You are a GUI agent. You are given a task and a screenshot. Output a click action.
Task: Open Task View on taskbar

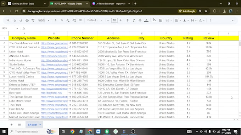coord(63,131)
